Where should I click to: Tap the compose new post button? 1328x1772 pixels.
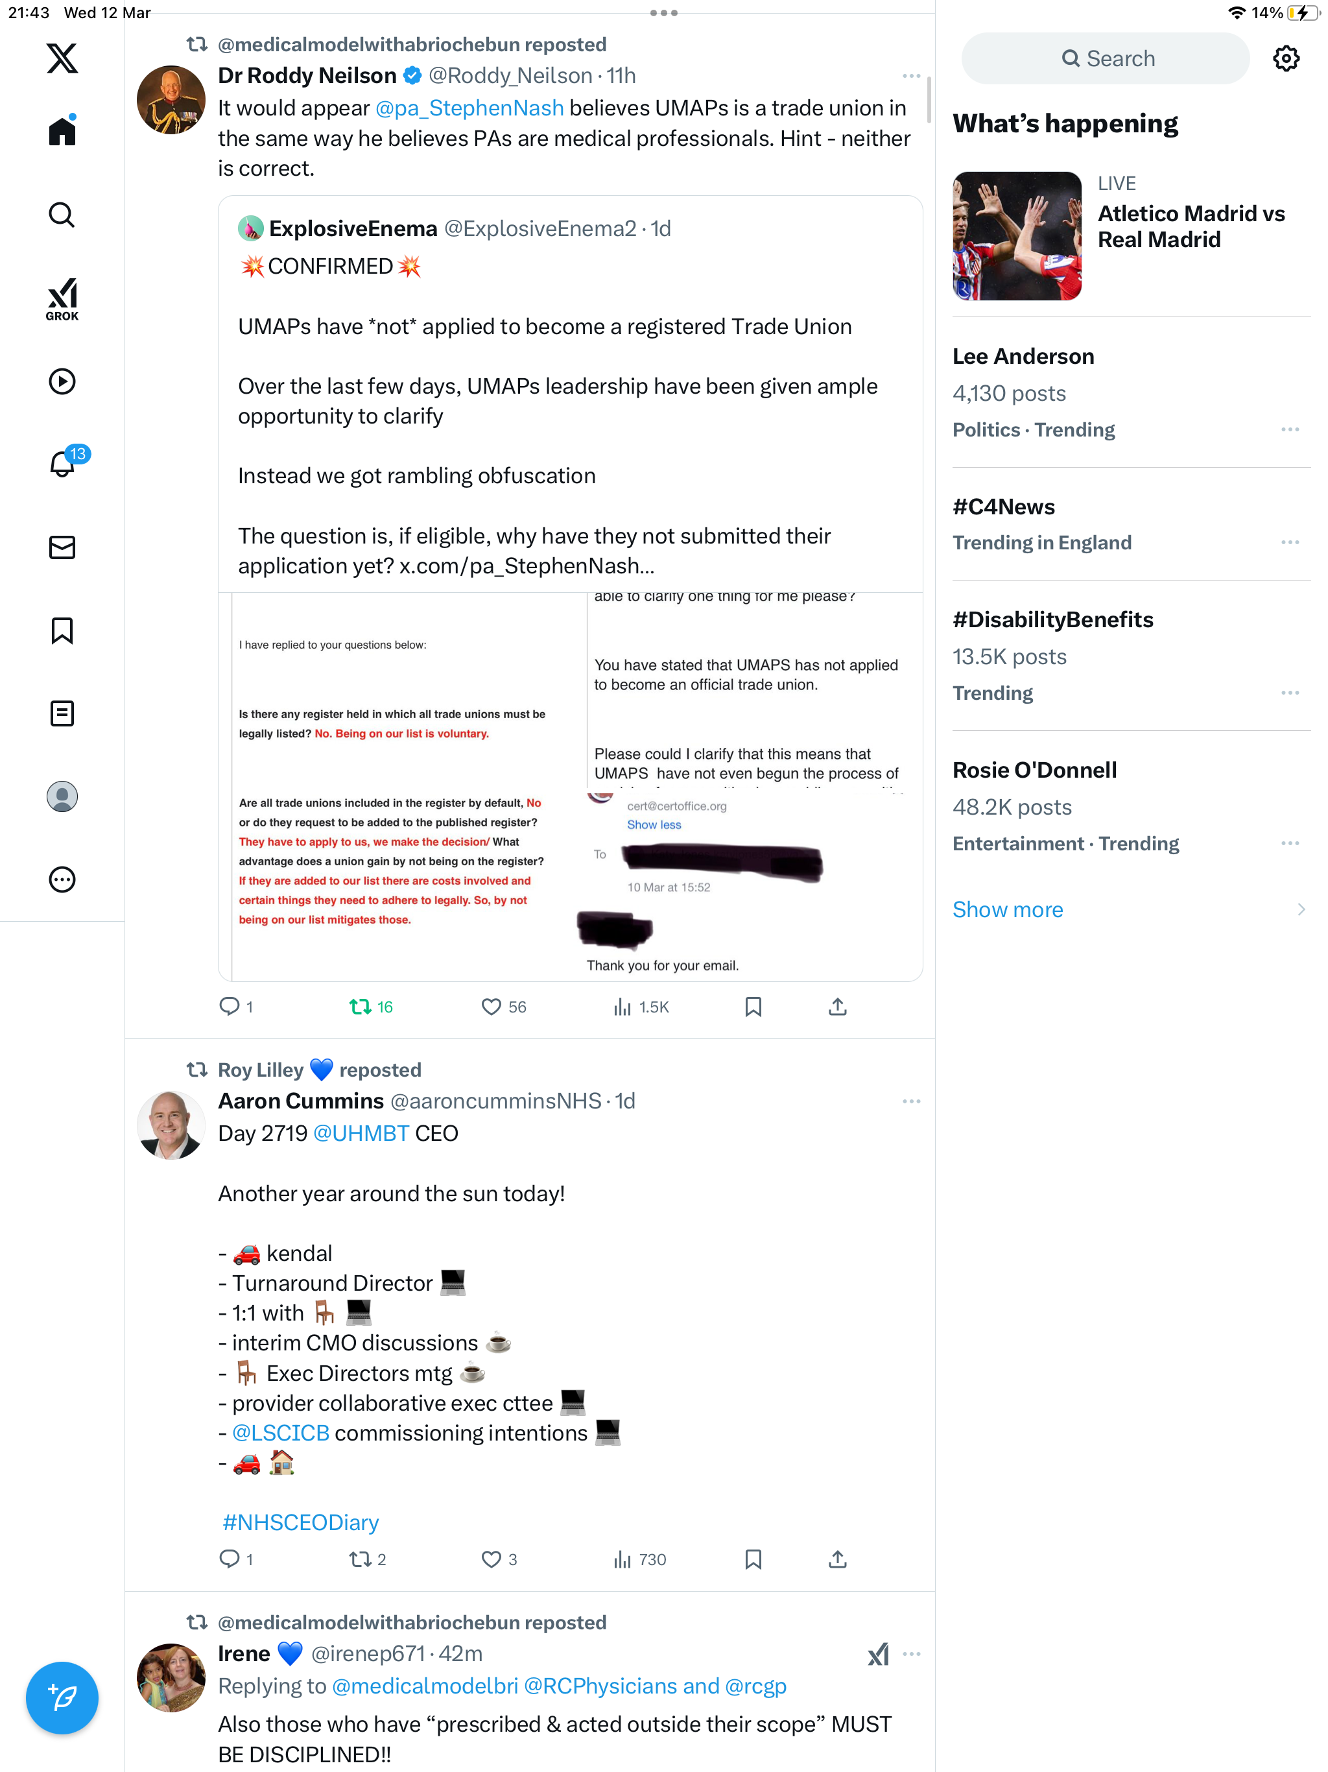pyautogui.click(x=62, y=1697)
